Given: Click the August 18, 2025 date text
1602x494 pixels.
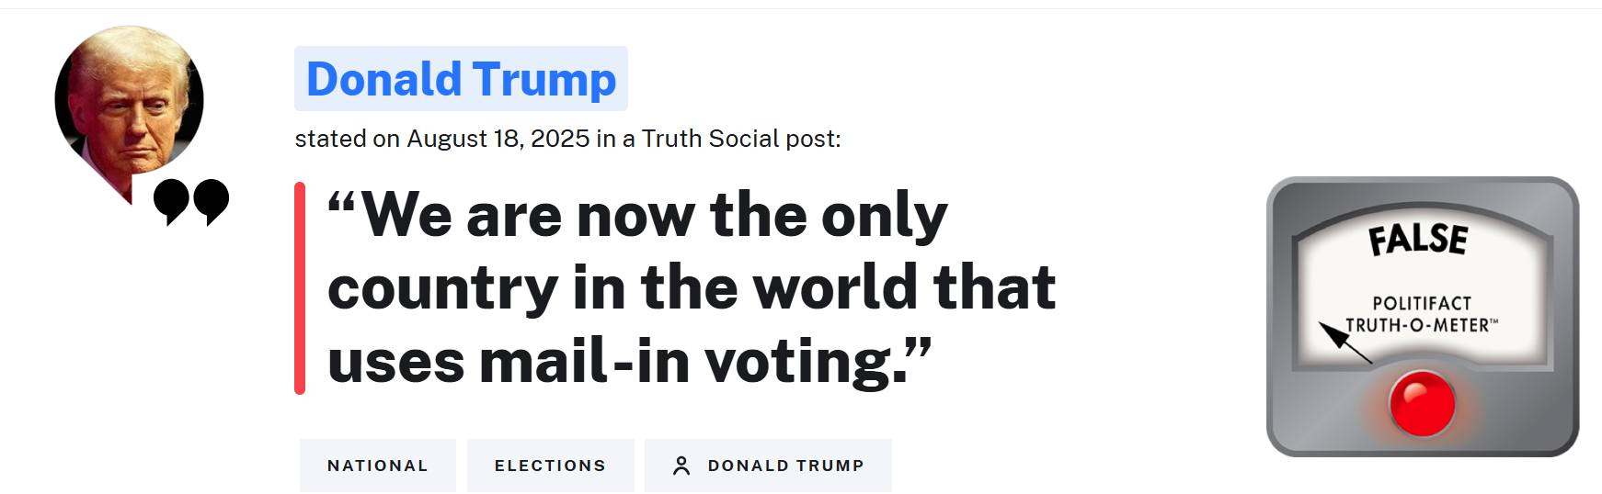Looking at the screenshot, I should pyautogui.click(x=498, y=139).
